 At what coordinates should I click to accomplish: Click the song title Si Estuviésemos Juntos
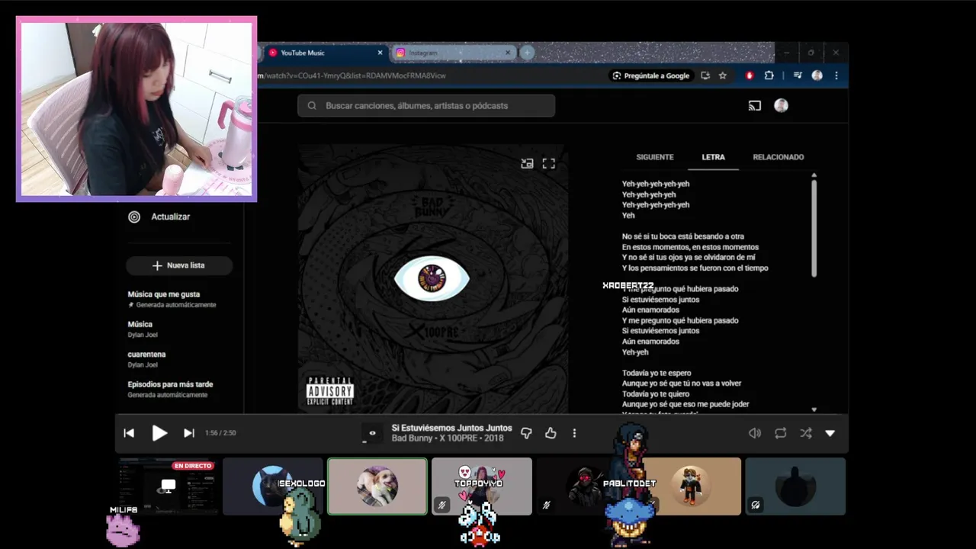[451, 428]
